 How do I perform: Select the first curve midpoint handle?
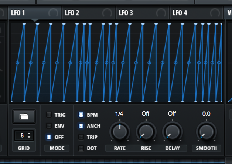[17, 63]
